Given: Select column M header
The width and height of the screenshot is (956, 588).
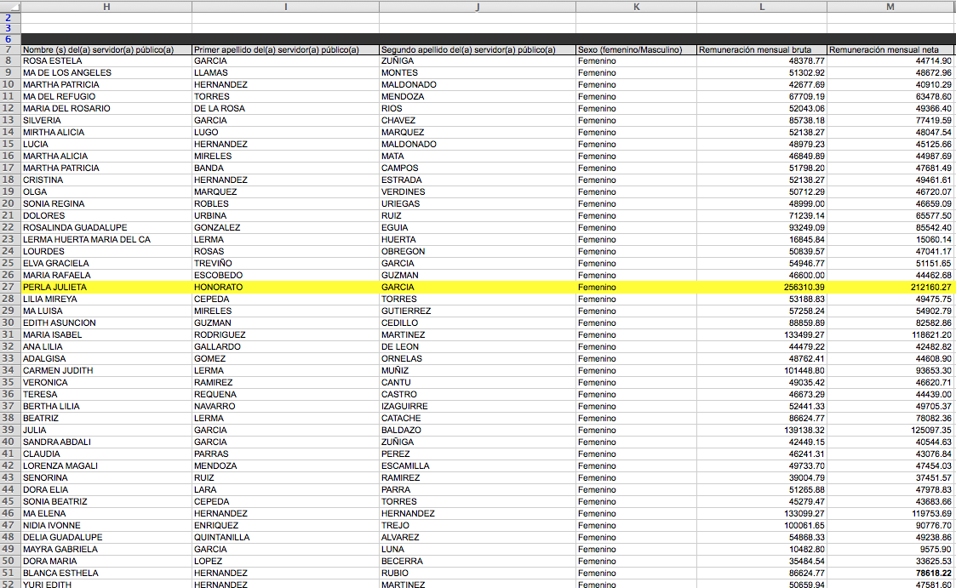Looking at the screenshot, I should 890,6.
